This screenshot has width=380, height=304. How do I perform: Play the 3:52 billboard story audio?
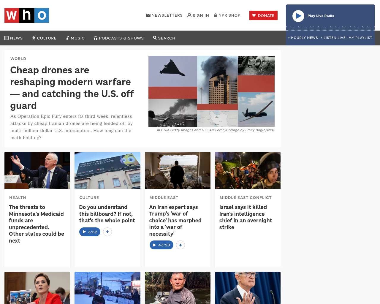[90, 232]
